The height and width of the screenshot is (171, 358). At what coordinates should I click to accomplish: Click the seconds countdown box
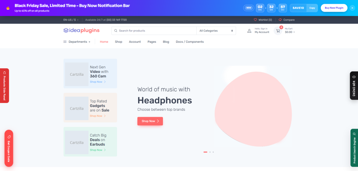click(282, 8)
